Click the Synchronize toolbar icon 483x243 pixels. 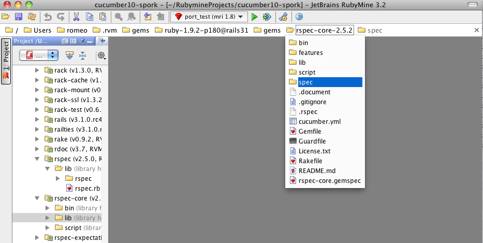(32, 17)
